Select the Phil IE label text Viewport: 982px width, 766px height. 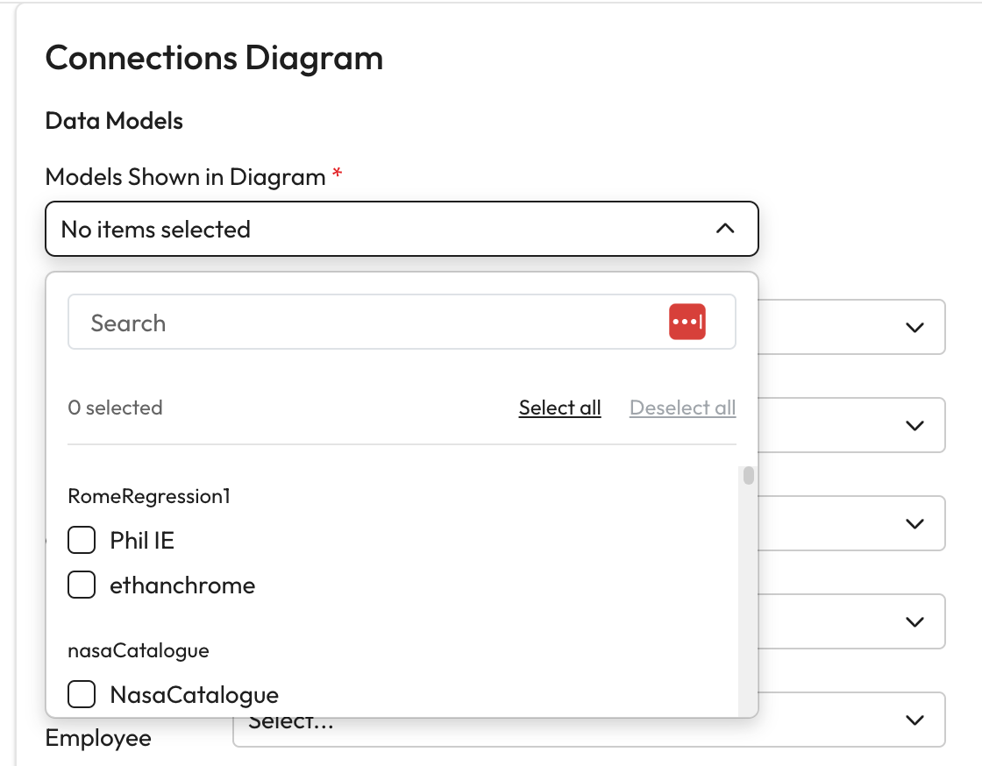(142, 541)
